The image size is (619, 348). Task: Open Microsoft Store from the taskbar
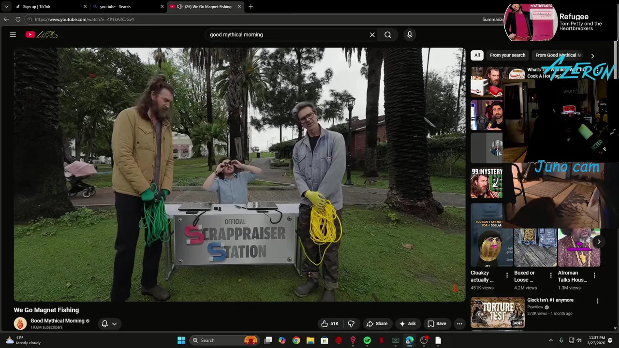324,340
